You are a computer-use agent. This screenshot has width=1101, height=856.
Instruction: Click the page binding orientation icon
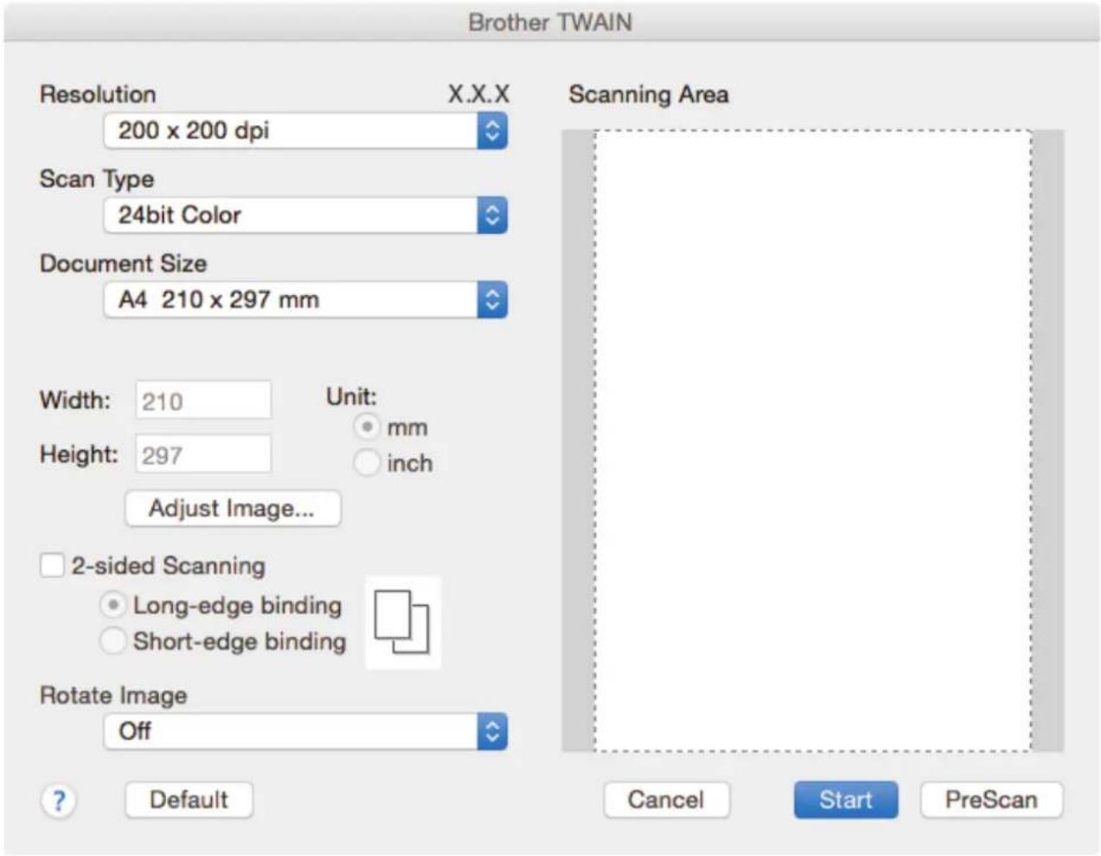click(x=402, y=622)
